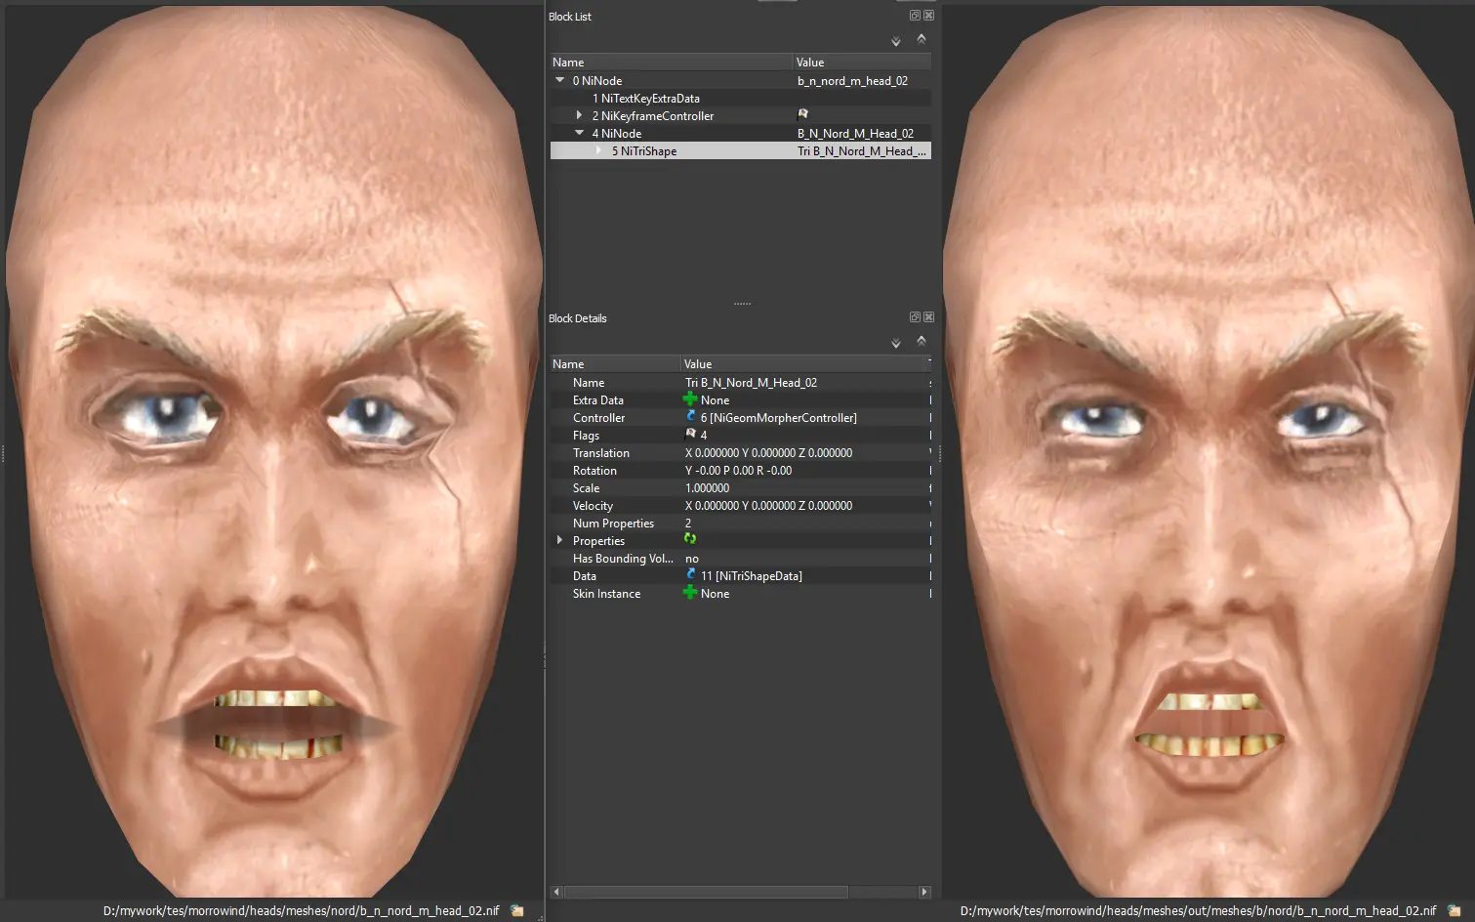
Task: Click Rotation value Y -0.00 P 0.00 R -0.00
Action: pyautogui.click(x=738, y=471)
